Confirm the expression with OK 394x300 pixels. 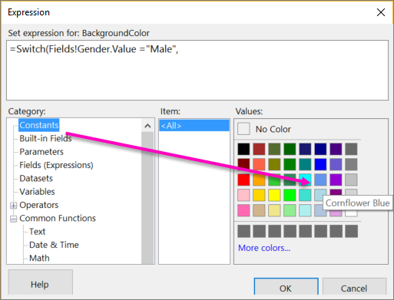pos(286,287)
